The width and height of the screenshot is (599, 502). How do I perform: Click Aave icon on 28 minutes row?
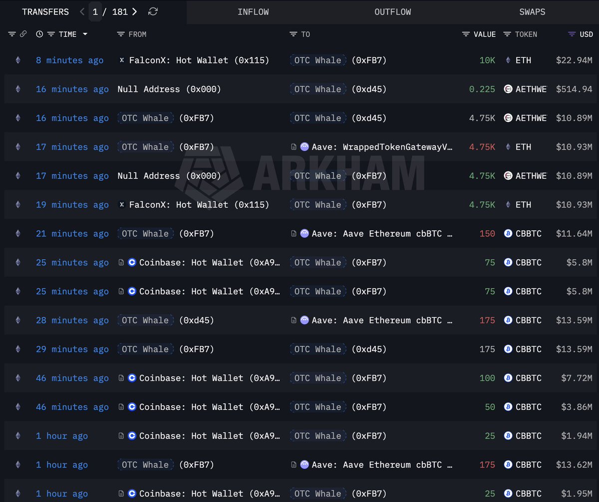point(304,321)
